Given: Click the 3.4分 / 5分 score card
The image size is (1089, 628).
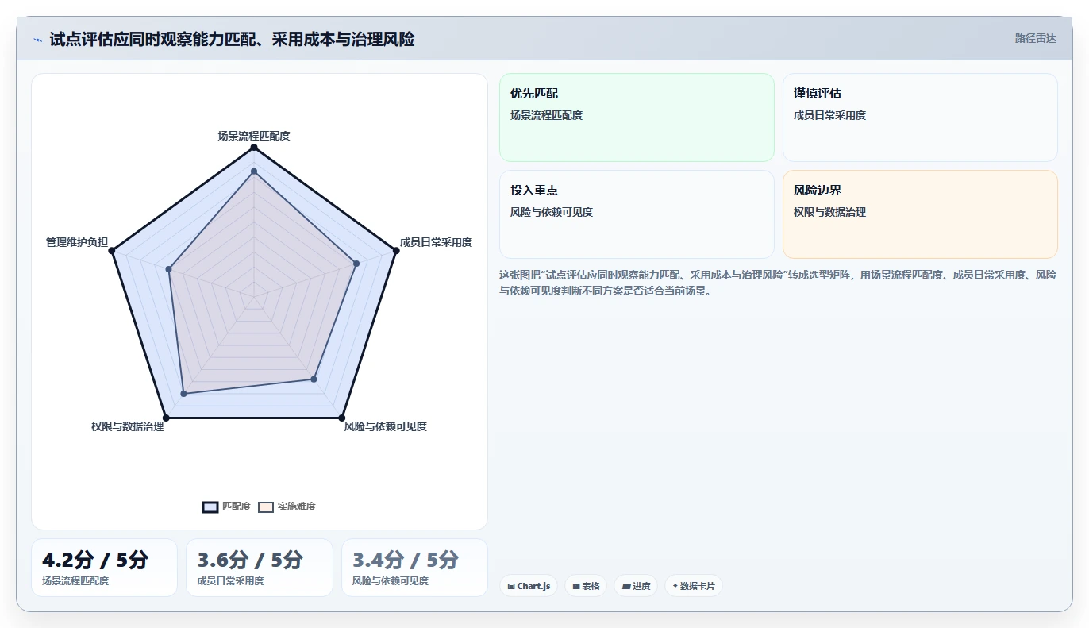Looking at the screenshot, I should [414, 568].
